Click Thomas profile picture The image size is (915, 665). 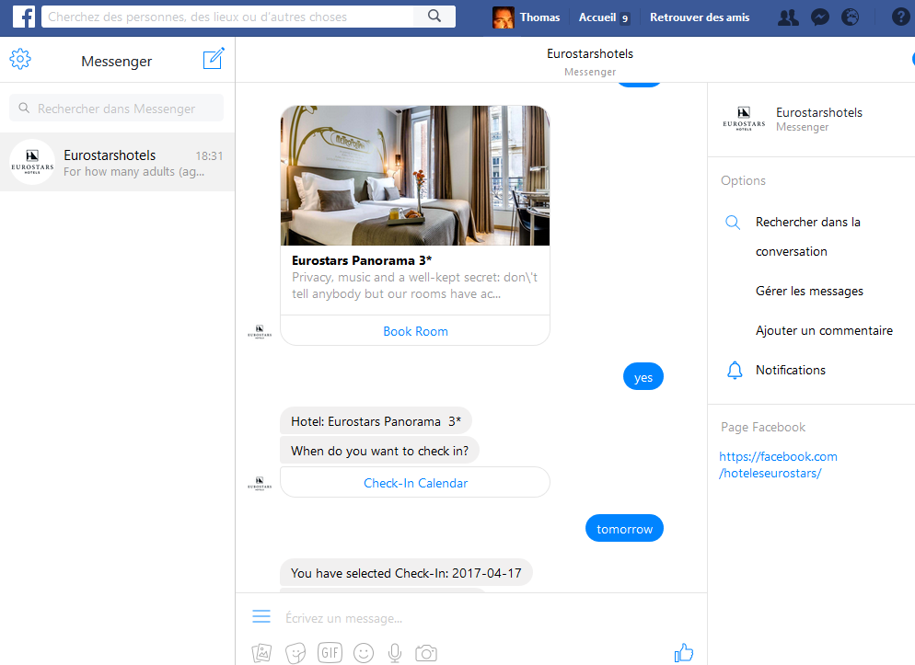tap(503, 17)
